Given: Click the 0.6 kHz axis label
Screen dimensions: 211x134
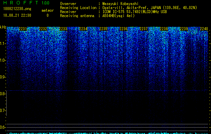Looking at the screenshot, I should [x=3, y=127].
